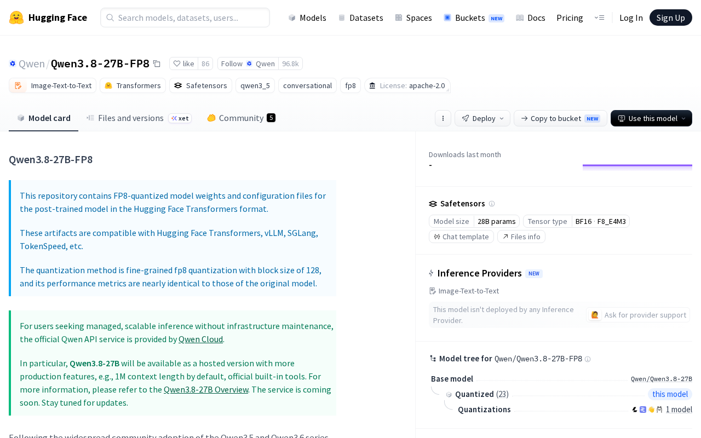Screen dimensions: 701x438
Task: Click the Safetensors info icon
Action: click(x=492, y=204)
